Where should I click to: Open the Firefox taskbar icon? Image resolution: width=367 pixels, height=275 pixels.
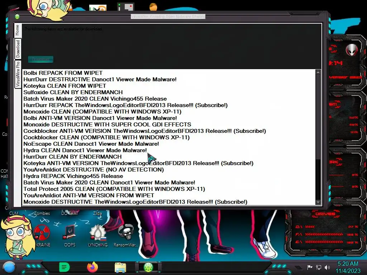pos(92,267)
